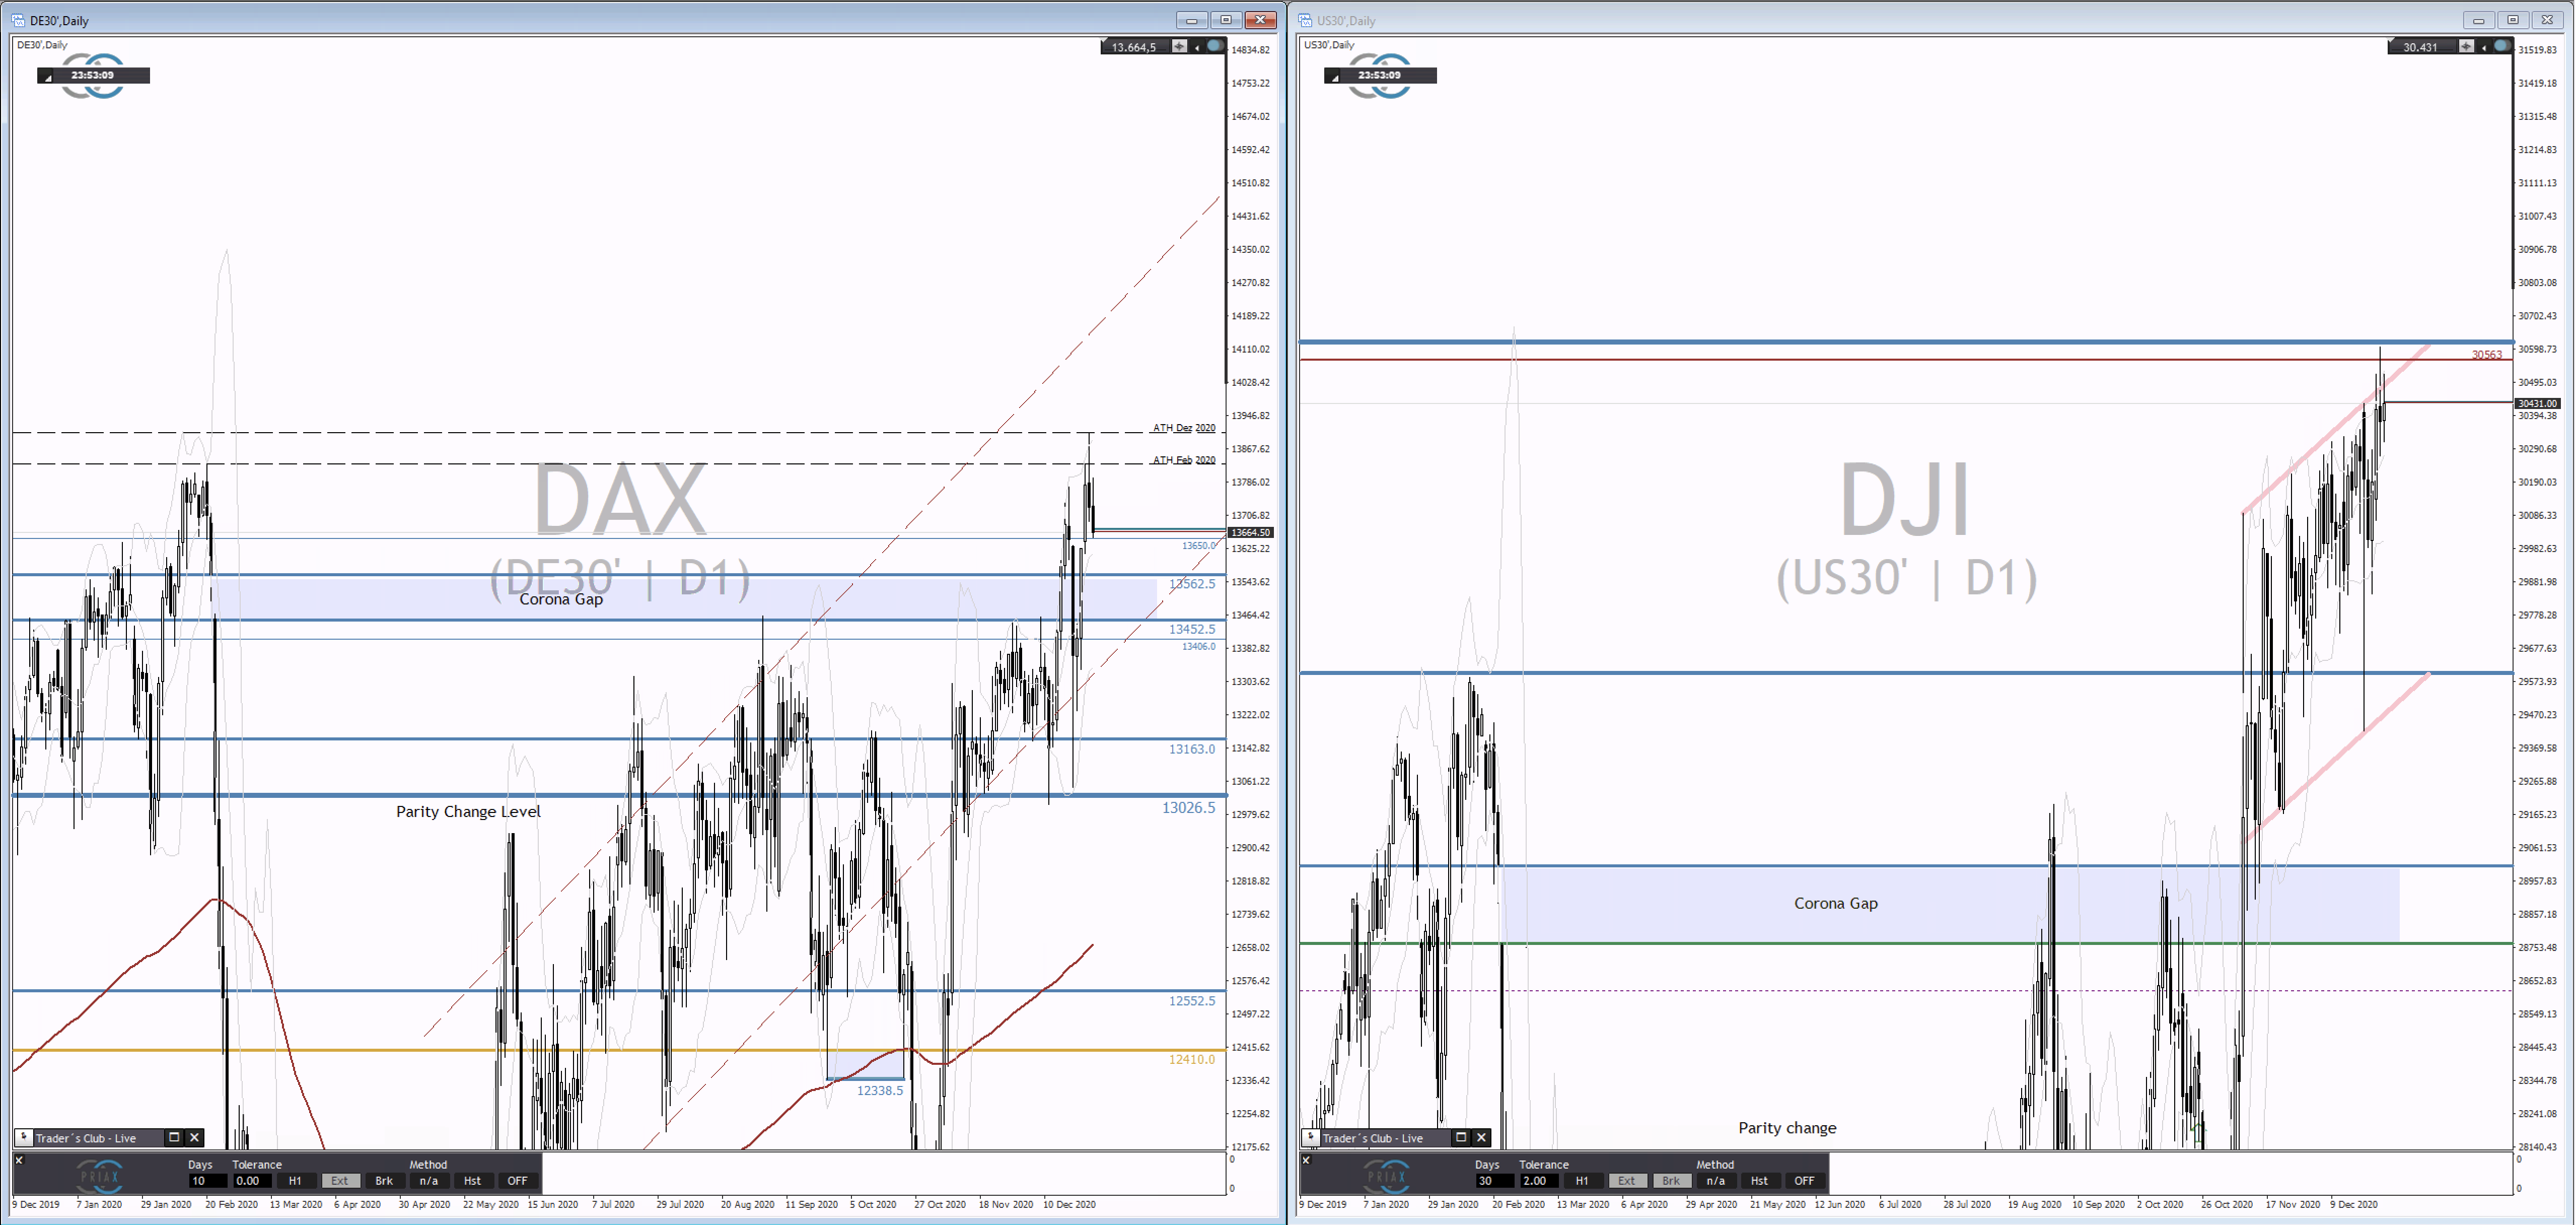
Task: Click the Trader's Club icon in DE30 chart
Action: pyautogui.click(x=24, y=1138)
